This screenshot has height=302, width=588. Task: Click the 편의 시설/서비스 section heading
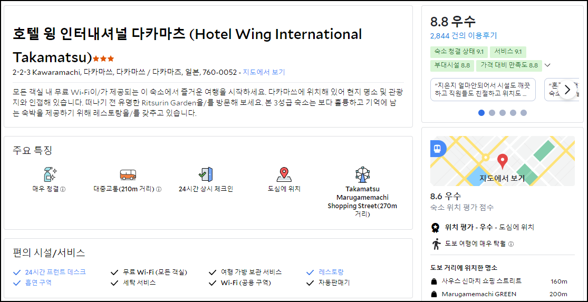pyautogui.click(x=49, y=252)
